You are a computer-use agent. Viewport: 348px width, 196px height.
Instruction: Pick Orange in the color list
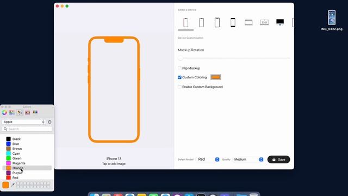tap(27, 168)
